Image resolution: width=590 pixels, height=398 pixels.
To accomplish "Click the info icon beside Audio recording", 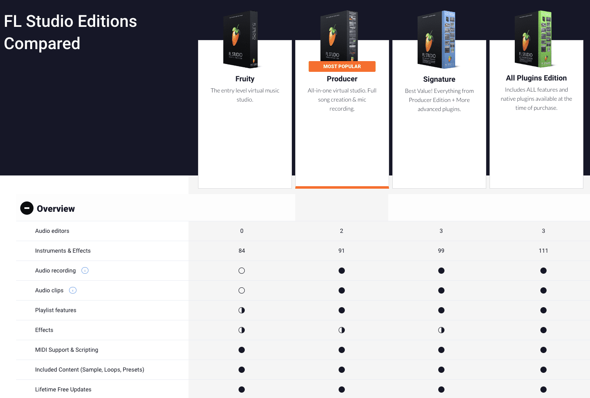I will tap(85, 271).
